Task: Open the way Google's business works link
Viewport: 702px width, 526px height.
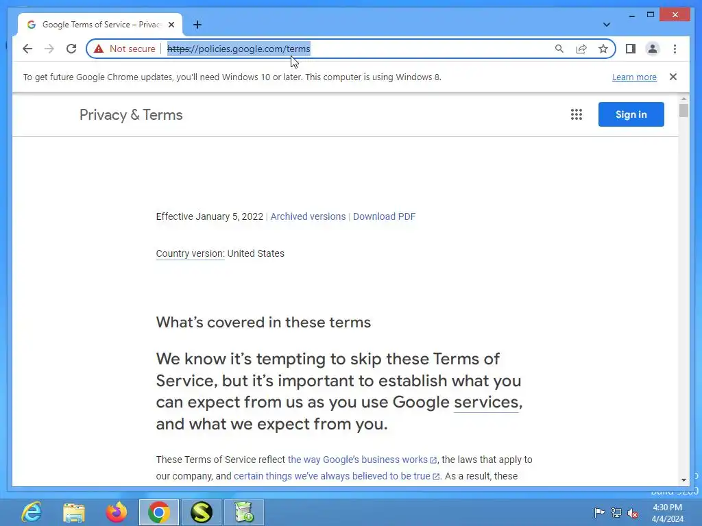Action: tap(362, 460)
